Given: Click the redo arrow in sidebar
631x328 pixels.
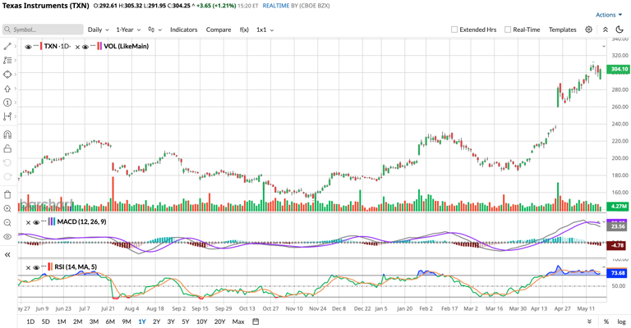Looking at the screenshot, I should coord(7,176).
